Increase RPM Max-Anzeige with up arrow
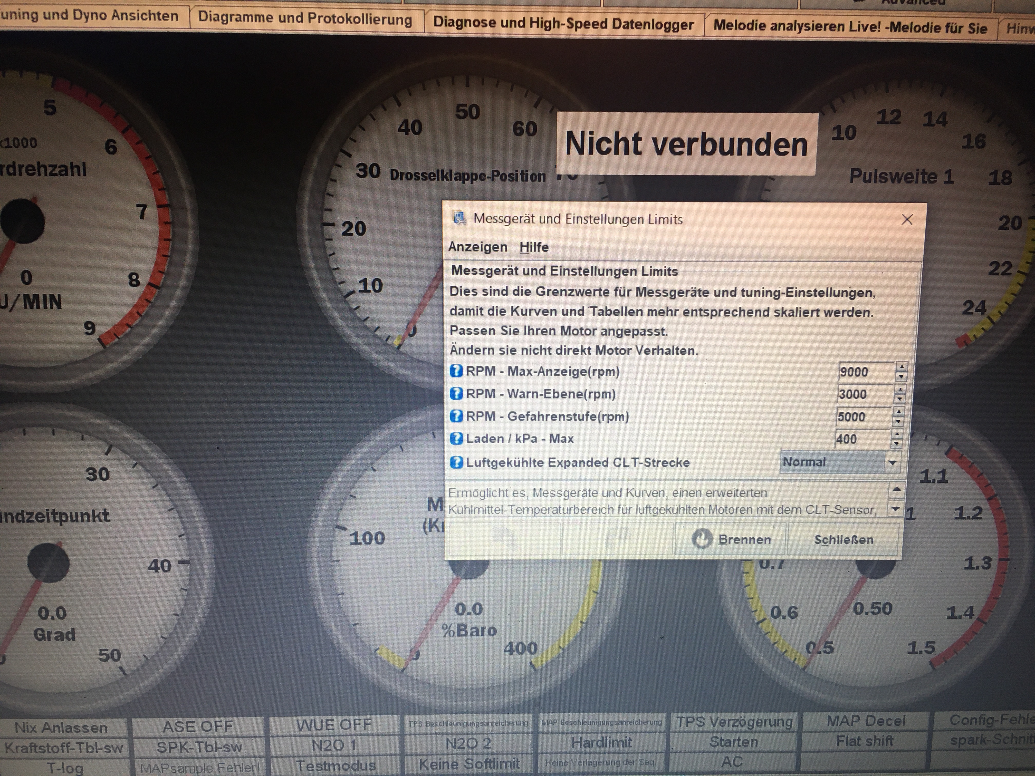This screenshot has height=776, width=1035. (901, 367)
